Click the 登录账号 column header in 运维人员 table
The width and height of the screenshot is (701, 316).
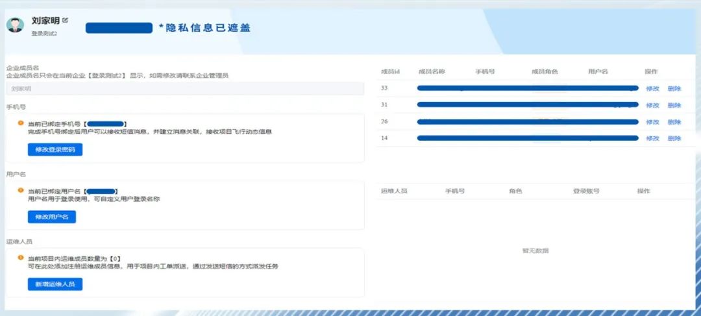[585, 191]
